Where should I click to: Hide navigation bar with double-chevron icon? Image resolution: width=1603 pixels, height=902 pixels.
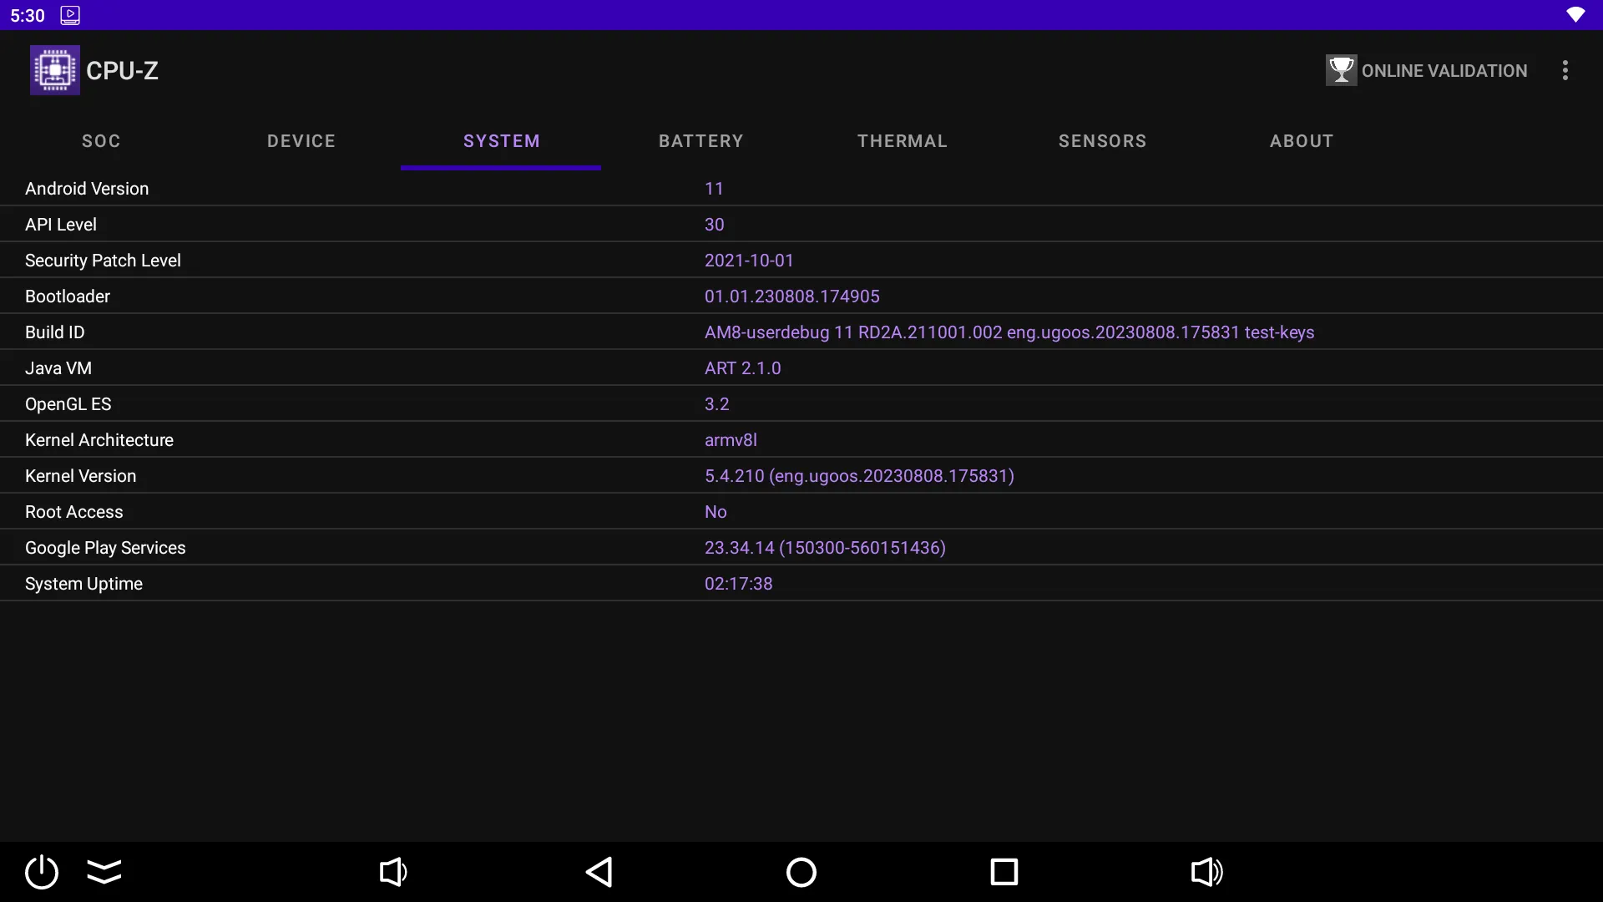[x=104, y=872]
